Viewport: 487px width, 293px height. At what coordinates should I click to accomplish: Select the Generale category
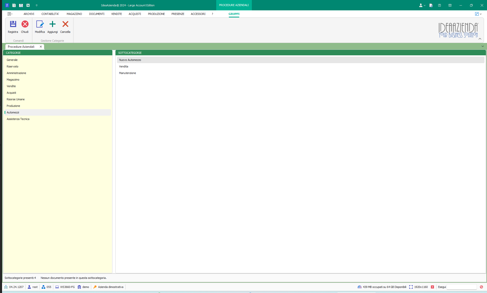coord(58,60)
